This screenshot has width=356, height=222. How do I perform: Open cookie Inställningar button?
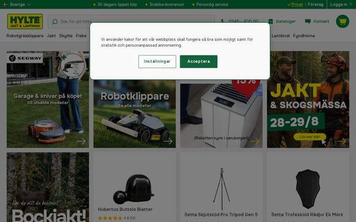[157, 62]
